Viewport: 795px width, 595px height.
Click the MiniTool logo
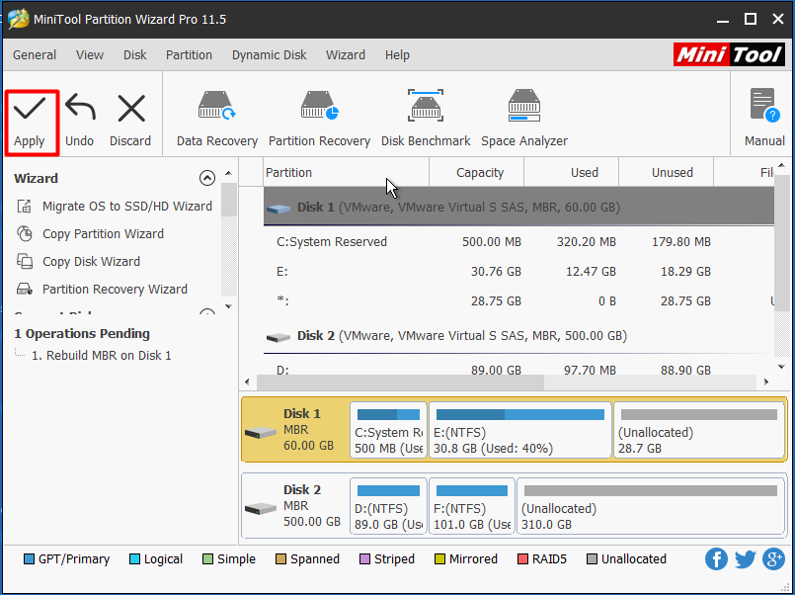coord(729,54)
